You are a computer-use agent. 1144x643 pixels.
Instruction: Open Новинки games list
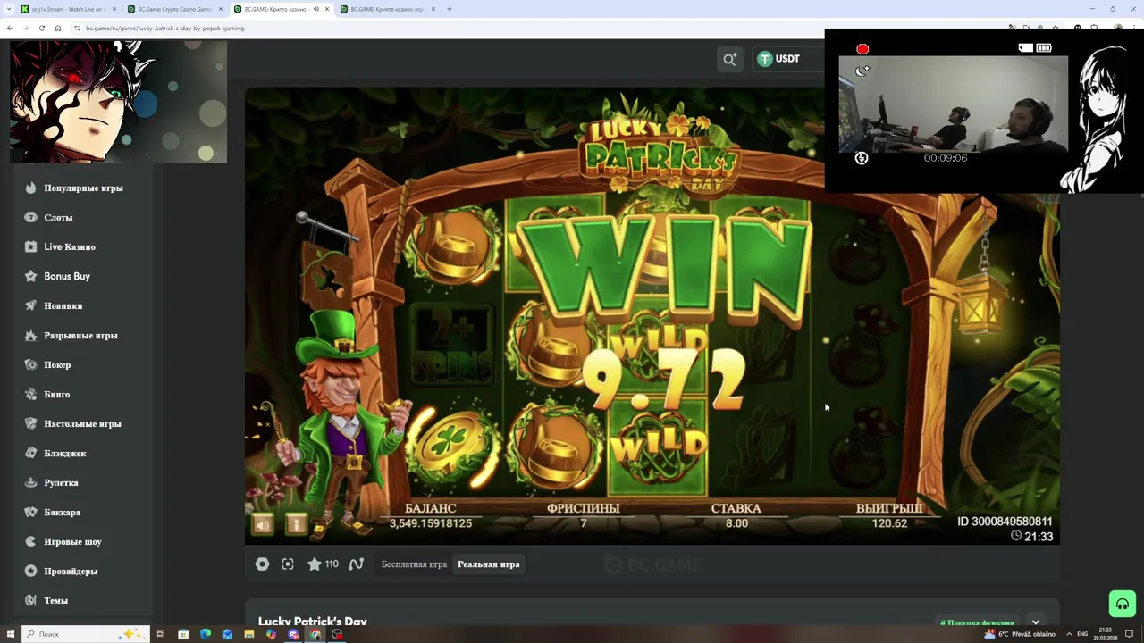63,305
